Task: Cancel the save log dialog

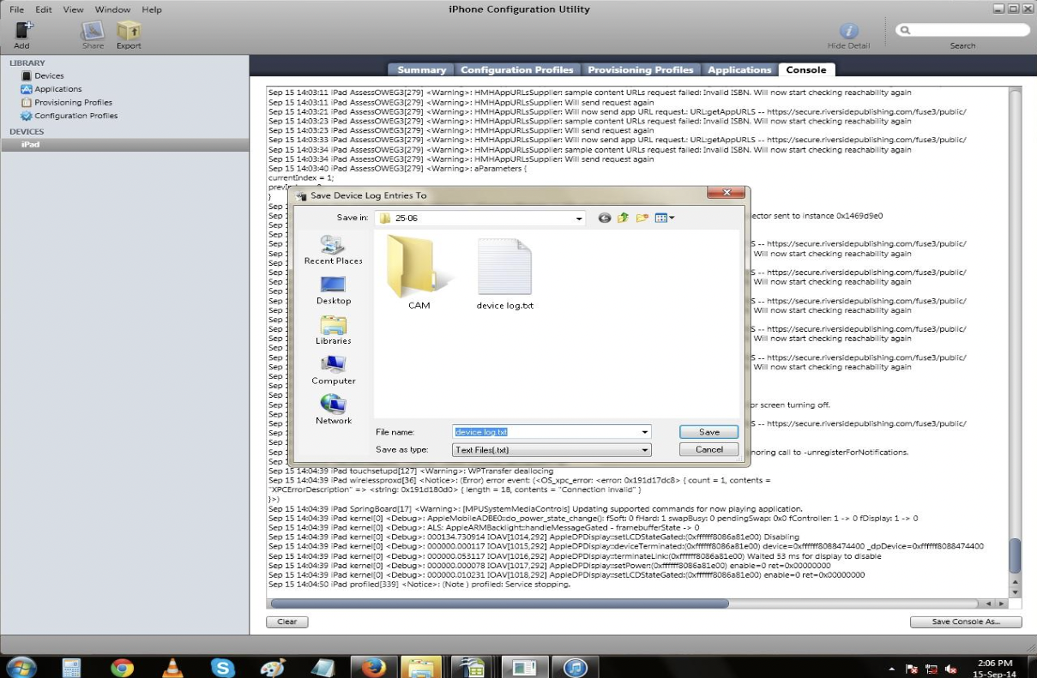Action: [708, 449]
